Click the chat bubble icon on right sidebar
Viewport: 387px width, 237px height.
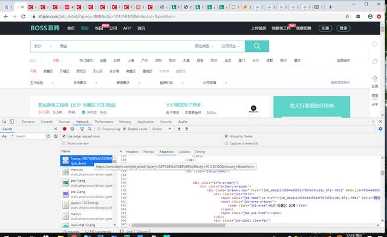(375, 61)
